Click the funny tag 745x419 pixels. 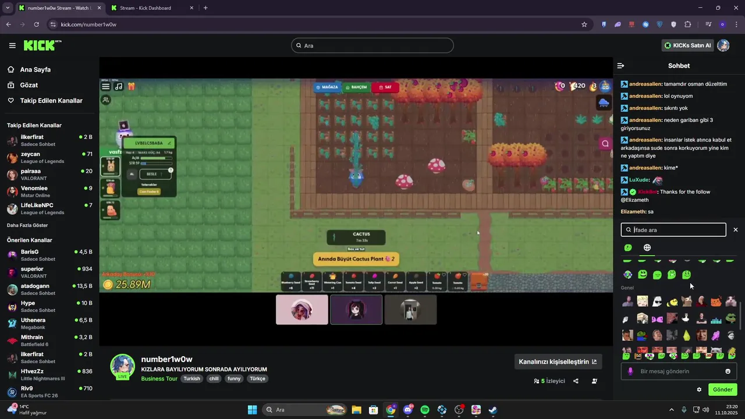point(234,378)
